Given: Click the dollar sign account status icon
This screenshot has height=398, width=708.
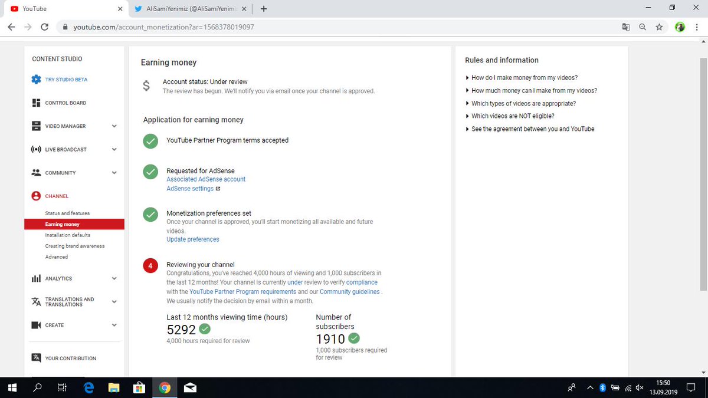Looking at the screenshot, I should 146,86.
